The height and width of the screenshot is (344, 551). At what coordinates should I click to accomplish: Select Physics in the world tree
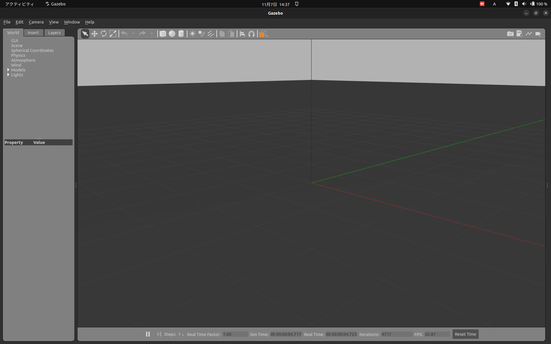pos(18,55)
